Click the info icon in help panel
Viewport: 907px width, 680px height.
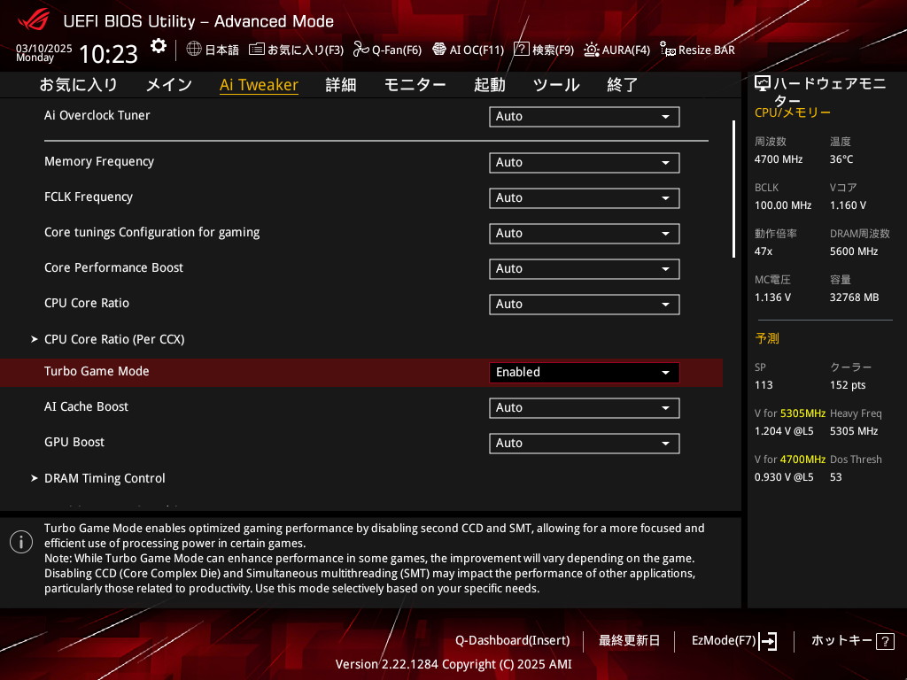click(21, 542)
